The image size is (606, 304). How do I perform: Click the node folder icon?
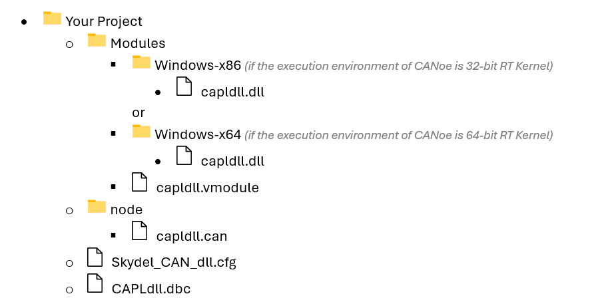tap(97, 206)
